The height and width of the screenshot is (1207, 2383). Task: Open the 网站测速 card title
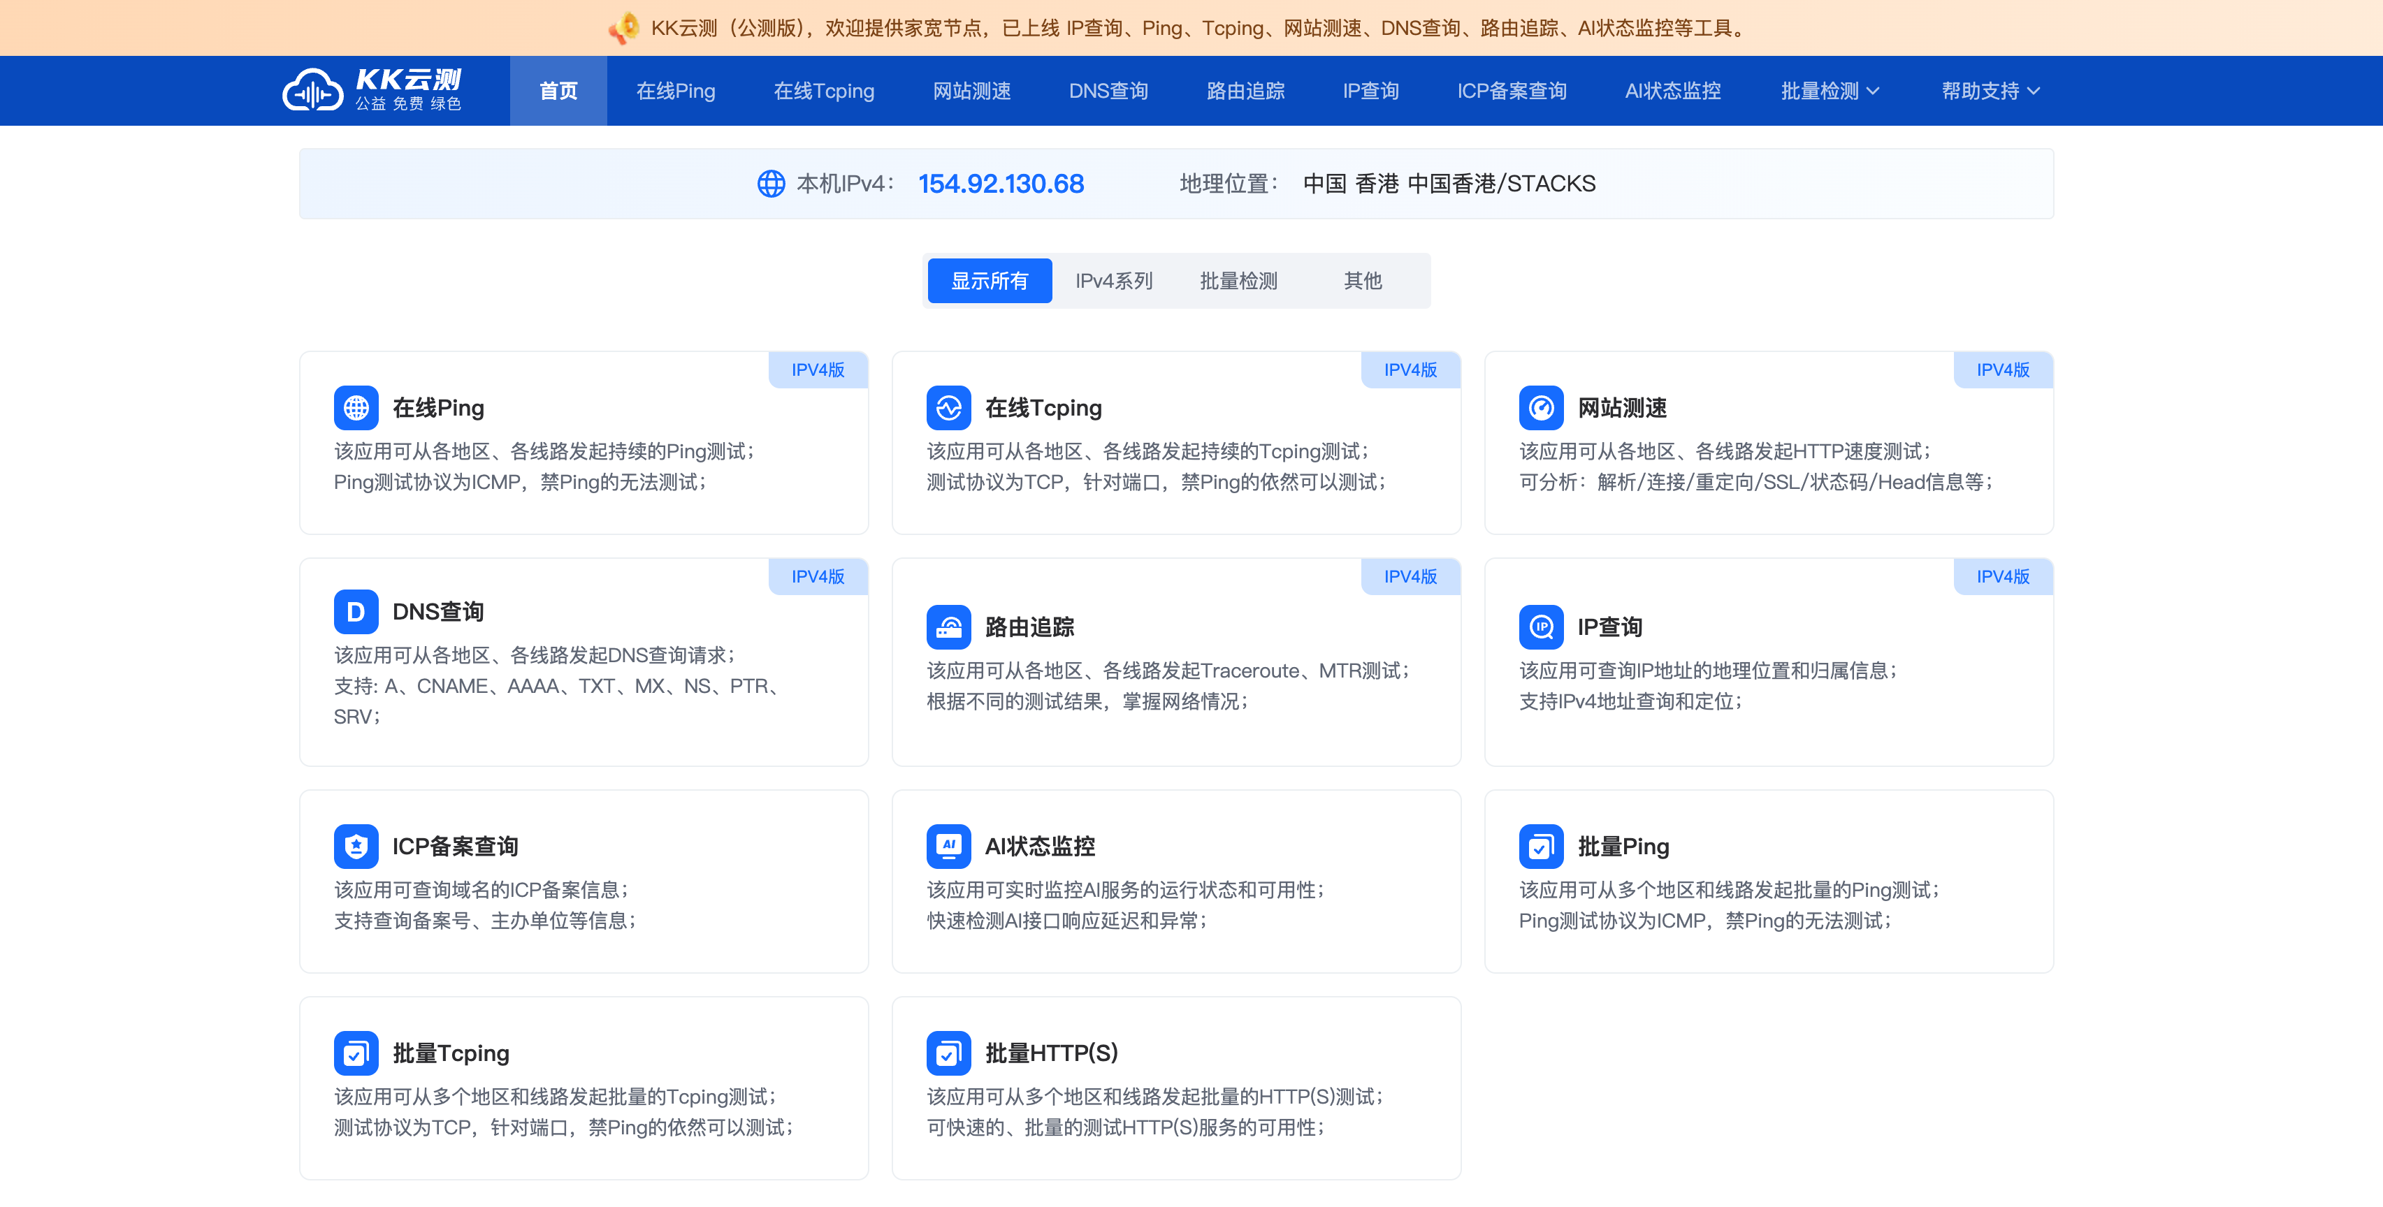coord(1622,408)
